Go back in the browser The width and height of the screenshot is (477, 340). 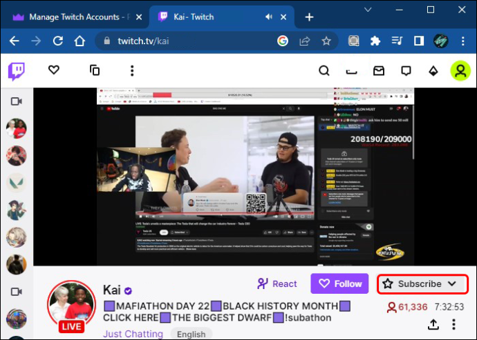[15, 41]
